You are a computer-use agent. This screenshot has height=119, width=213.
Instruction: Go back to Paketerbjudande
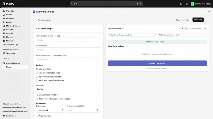coord(43,20)
